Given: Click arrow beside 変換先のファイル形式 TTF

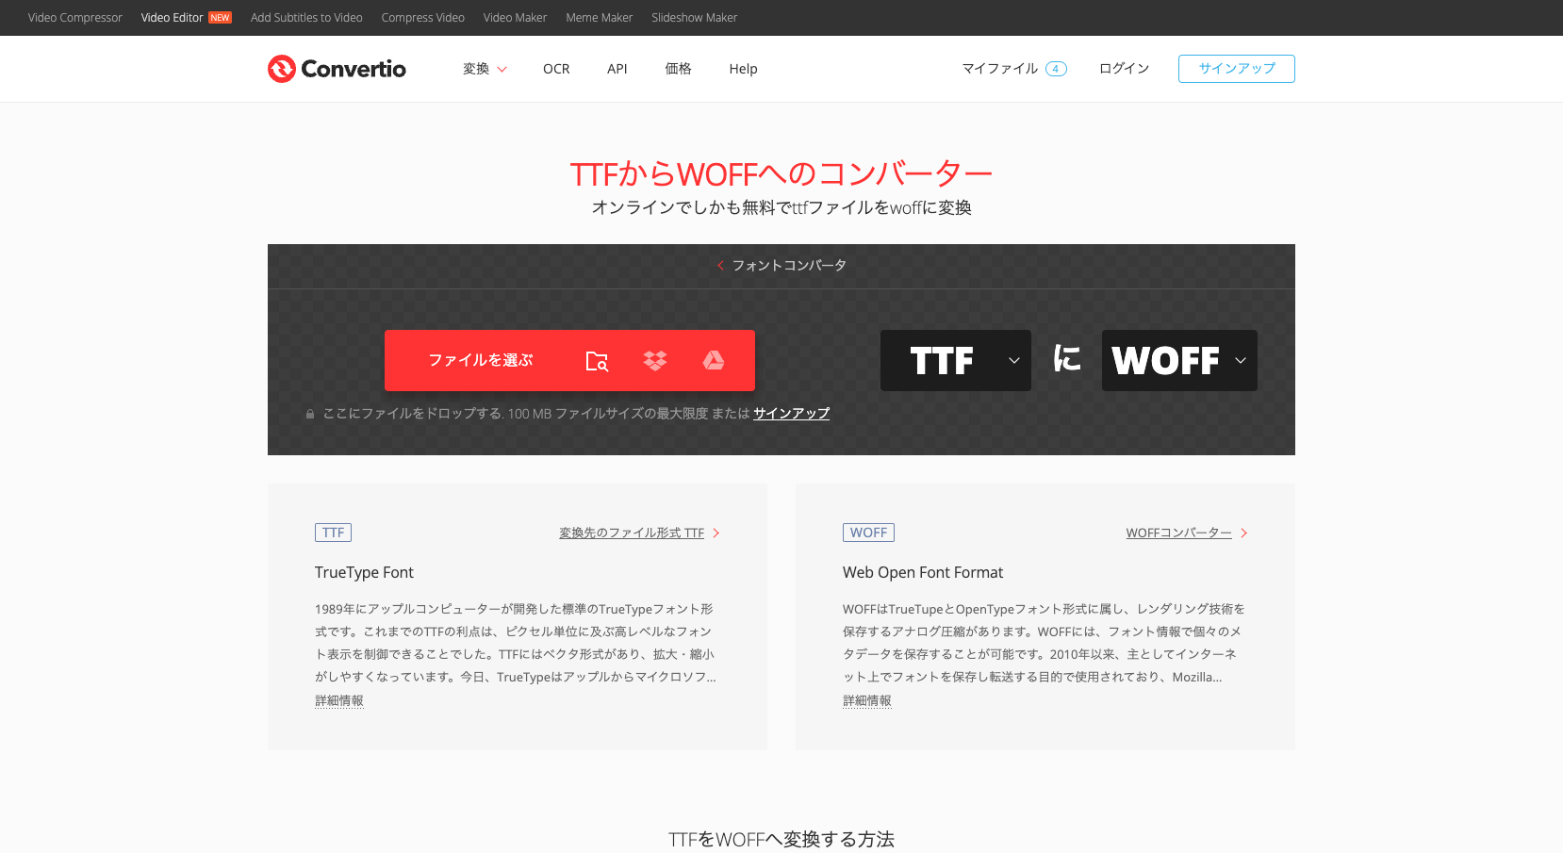Looking at the screenshot, I should click(x=716, y=533).
